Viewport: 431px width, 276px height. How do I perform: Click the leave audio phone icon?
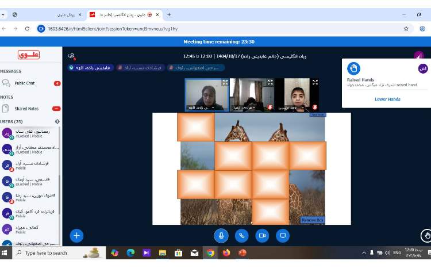tap(241, 235)
